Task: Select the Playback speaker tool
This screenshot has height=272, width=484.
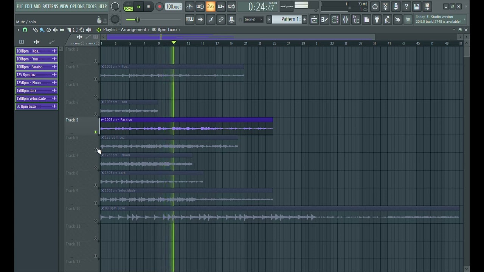Action: 88,30
